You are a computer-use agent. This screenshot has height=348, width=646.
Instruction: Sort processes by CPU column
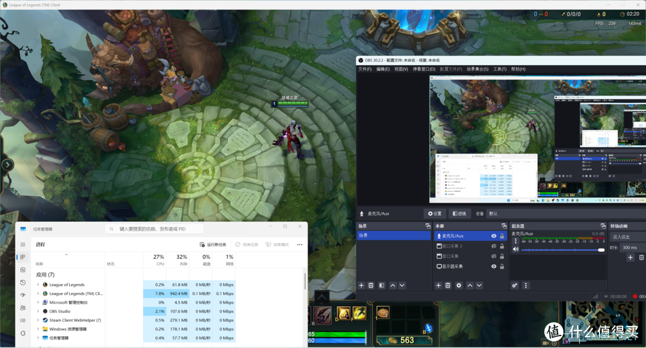[x=155, y=260]
